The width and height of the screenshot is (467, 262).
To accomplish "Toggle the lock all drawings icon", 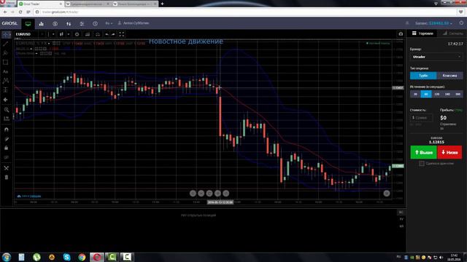I will (x=7, y=148).
